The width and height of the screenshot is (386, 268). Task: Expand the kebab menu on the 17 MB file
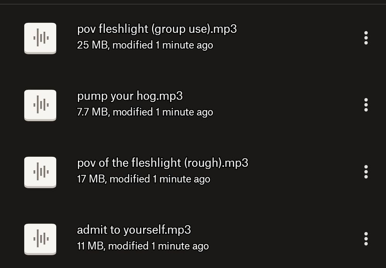tap(366, 172)
